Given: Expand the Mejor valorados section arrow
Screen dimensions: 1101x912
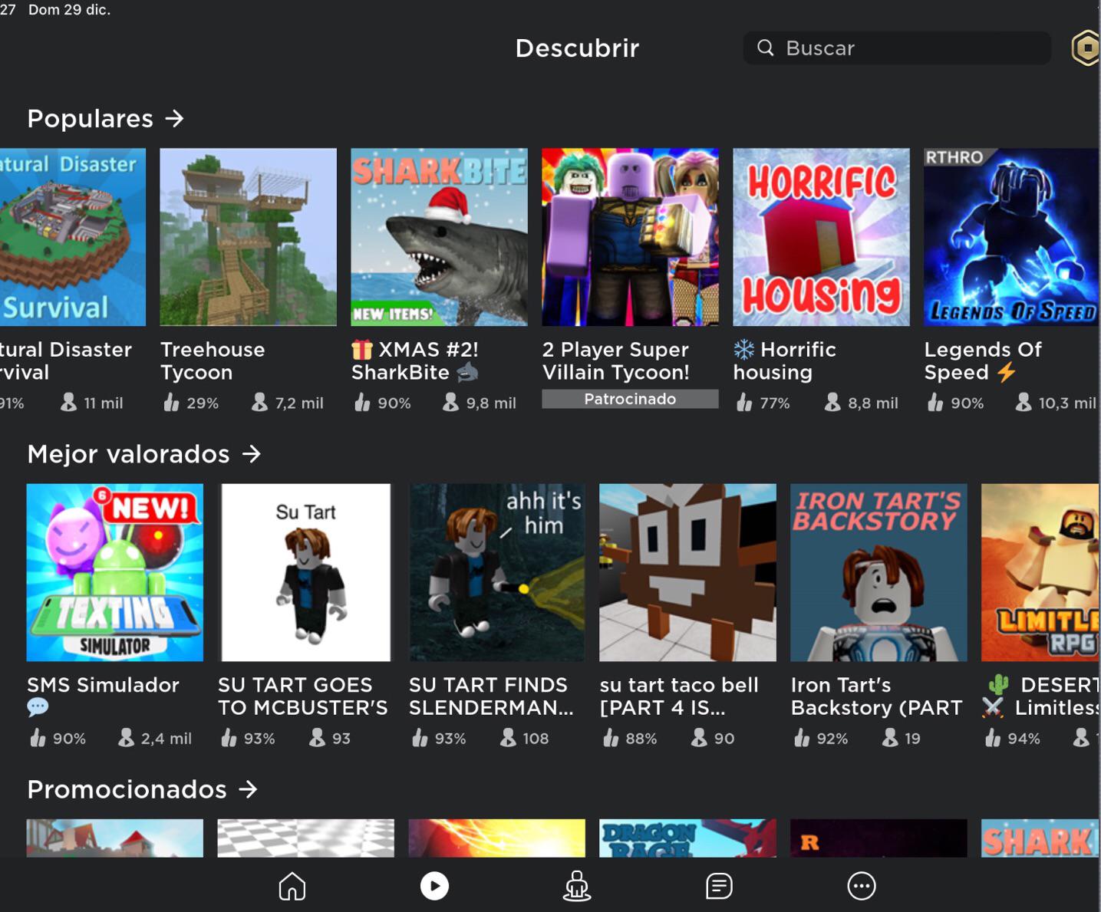Looking at the screenshot, I should click(252, 454).
